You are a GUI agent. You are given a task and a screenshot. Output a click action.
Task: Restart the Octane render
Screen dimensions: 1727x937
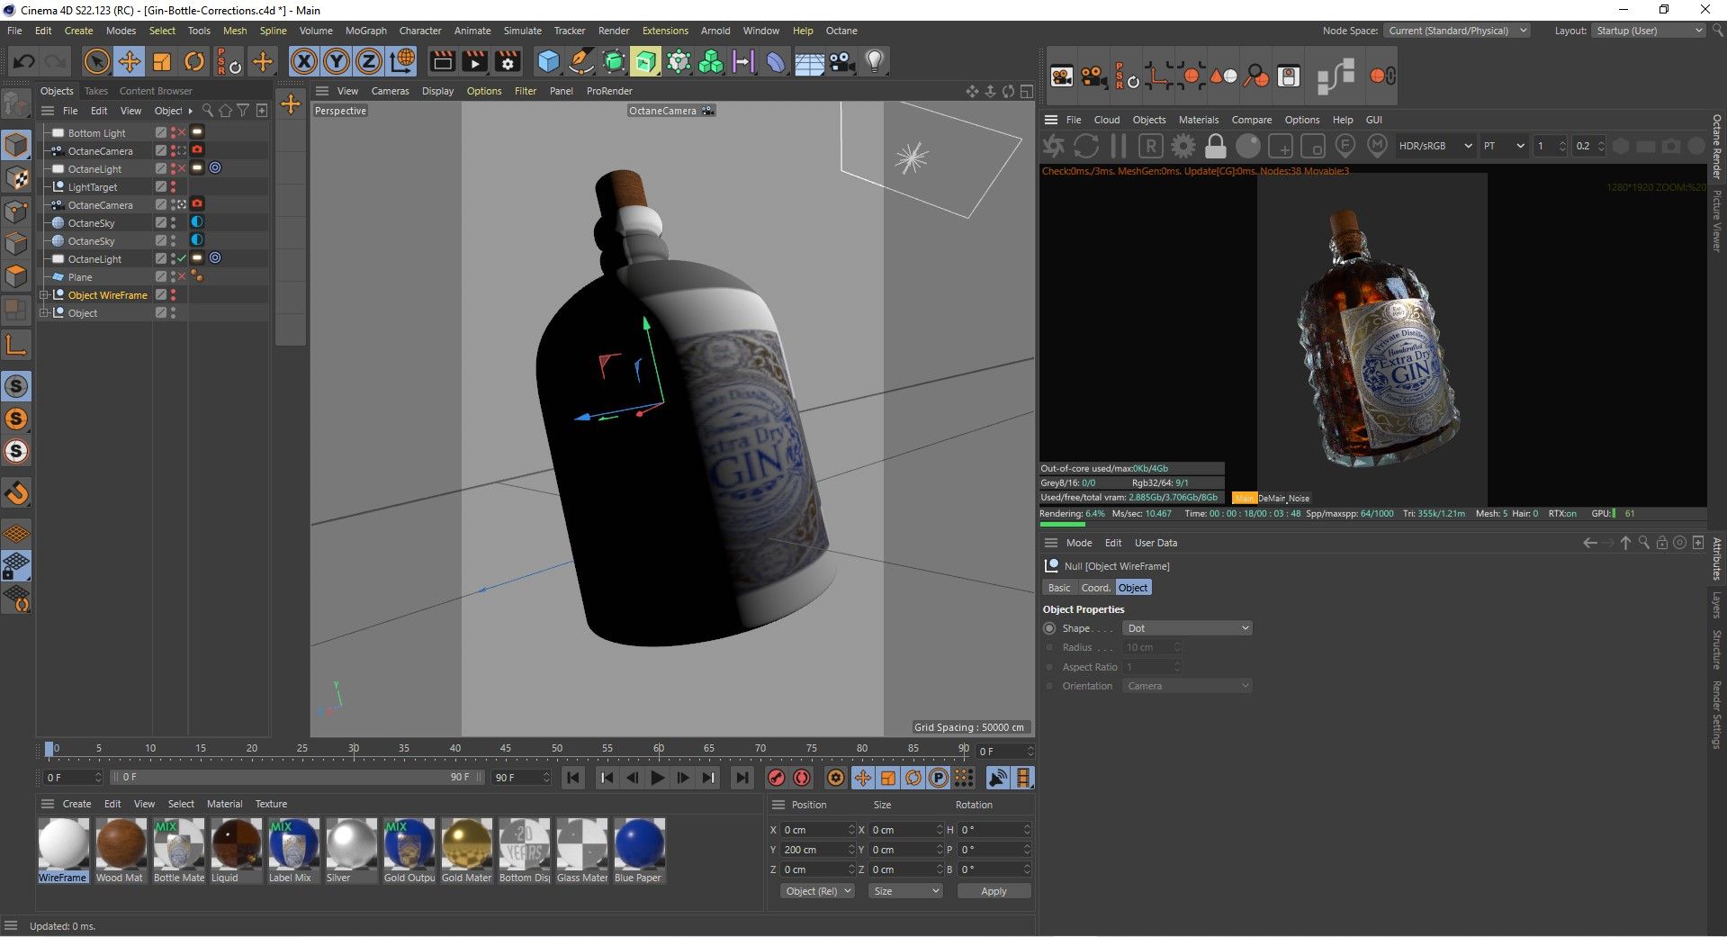1086,146
